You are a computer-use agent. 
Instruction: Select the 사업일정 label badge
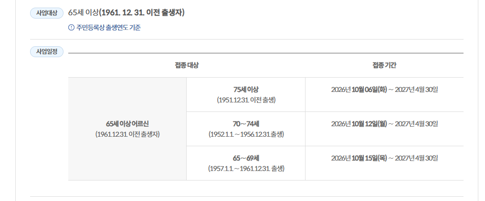click(47, 52)
